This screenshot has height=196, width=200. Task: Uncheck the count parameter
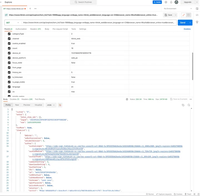(9, 48)
